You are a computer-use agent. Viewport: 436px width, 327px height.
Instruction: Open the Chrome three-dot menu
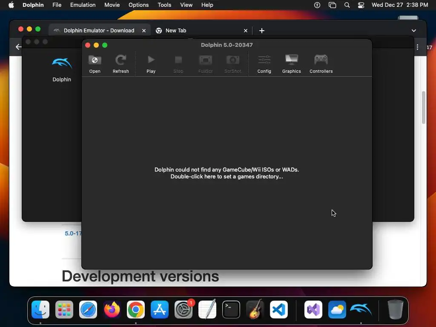click(417, 47)
